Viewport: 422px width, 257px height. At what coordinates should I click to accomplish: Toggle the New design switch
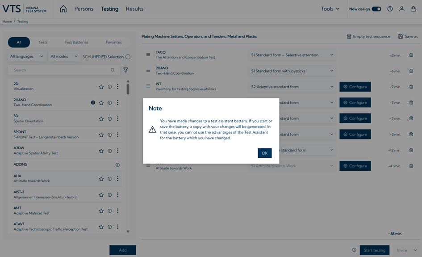pos(376,9)
